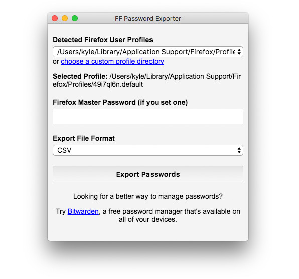The image size is (299, 279).
Task: Click the free password manager description text
Action: tap(172, 211)
